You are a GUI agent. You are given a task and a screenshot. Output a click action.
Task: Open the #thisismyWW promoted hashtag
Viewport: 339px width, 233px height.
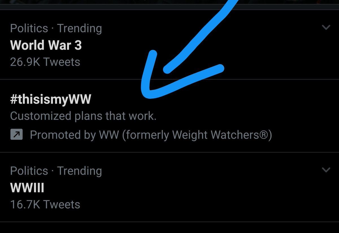tap(51, 99)
